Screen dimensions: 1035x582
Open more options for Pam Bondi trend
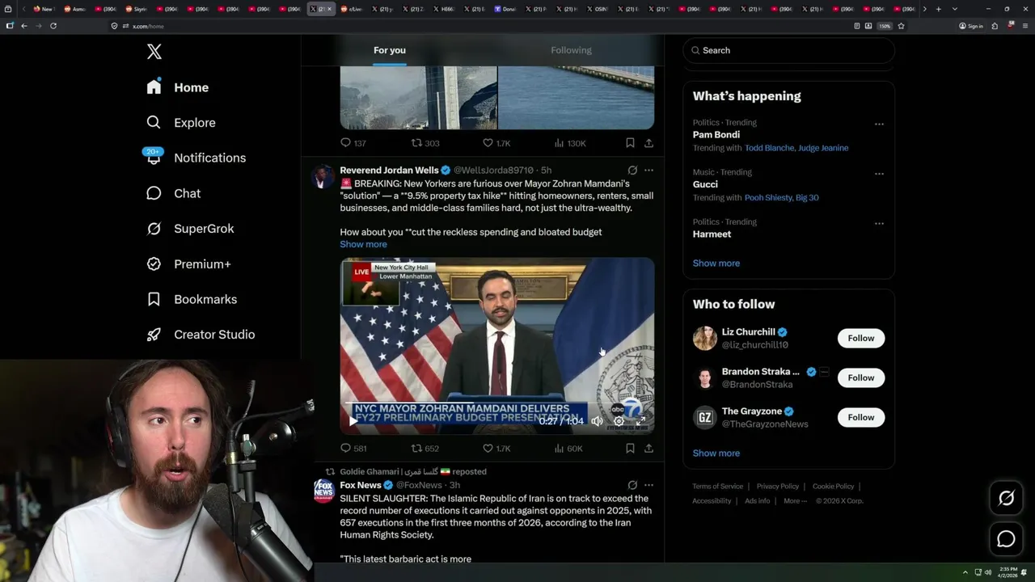click(879, 124)
